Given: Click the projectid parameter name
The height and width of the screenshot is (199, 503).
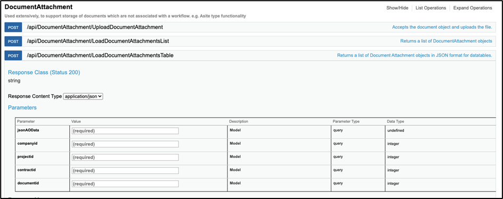Looking at the screenshot, I should (26, 156).
